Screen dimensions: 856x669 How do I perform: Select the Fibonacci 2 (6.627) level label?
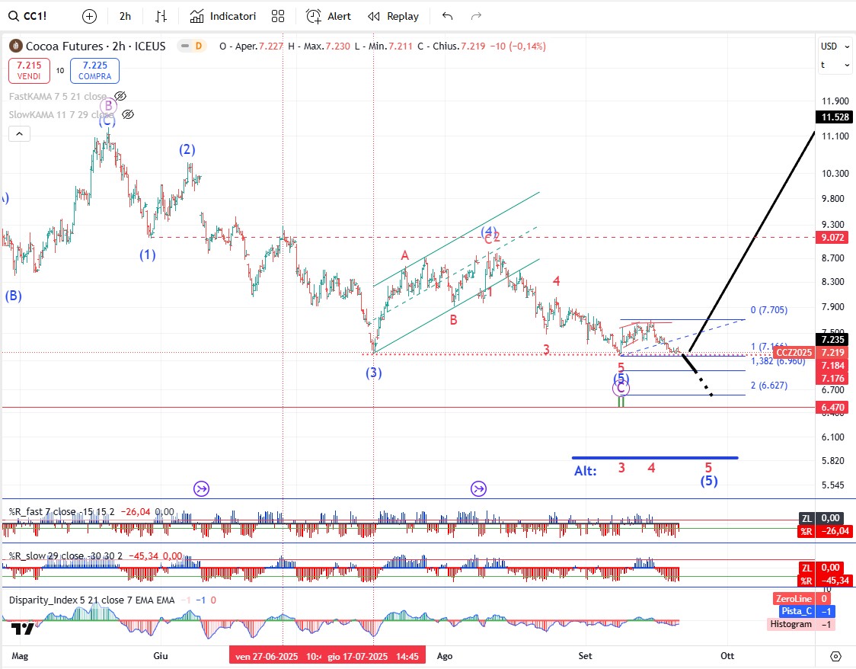tap(768, 385)
